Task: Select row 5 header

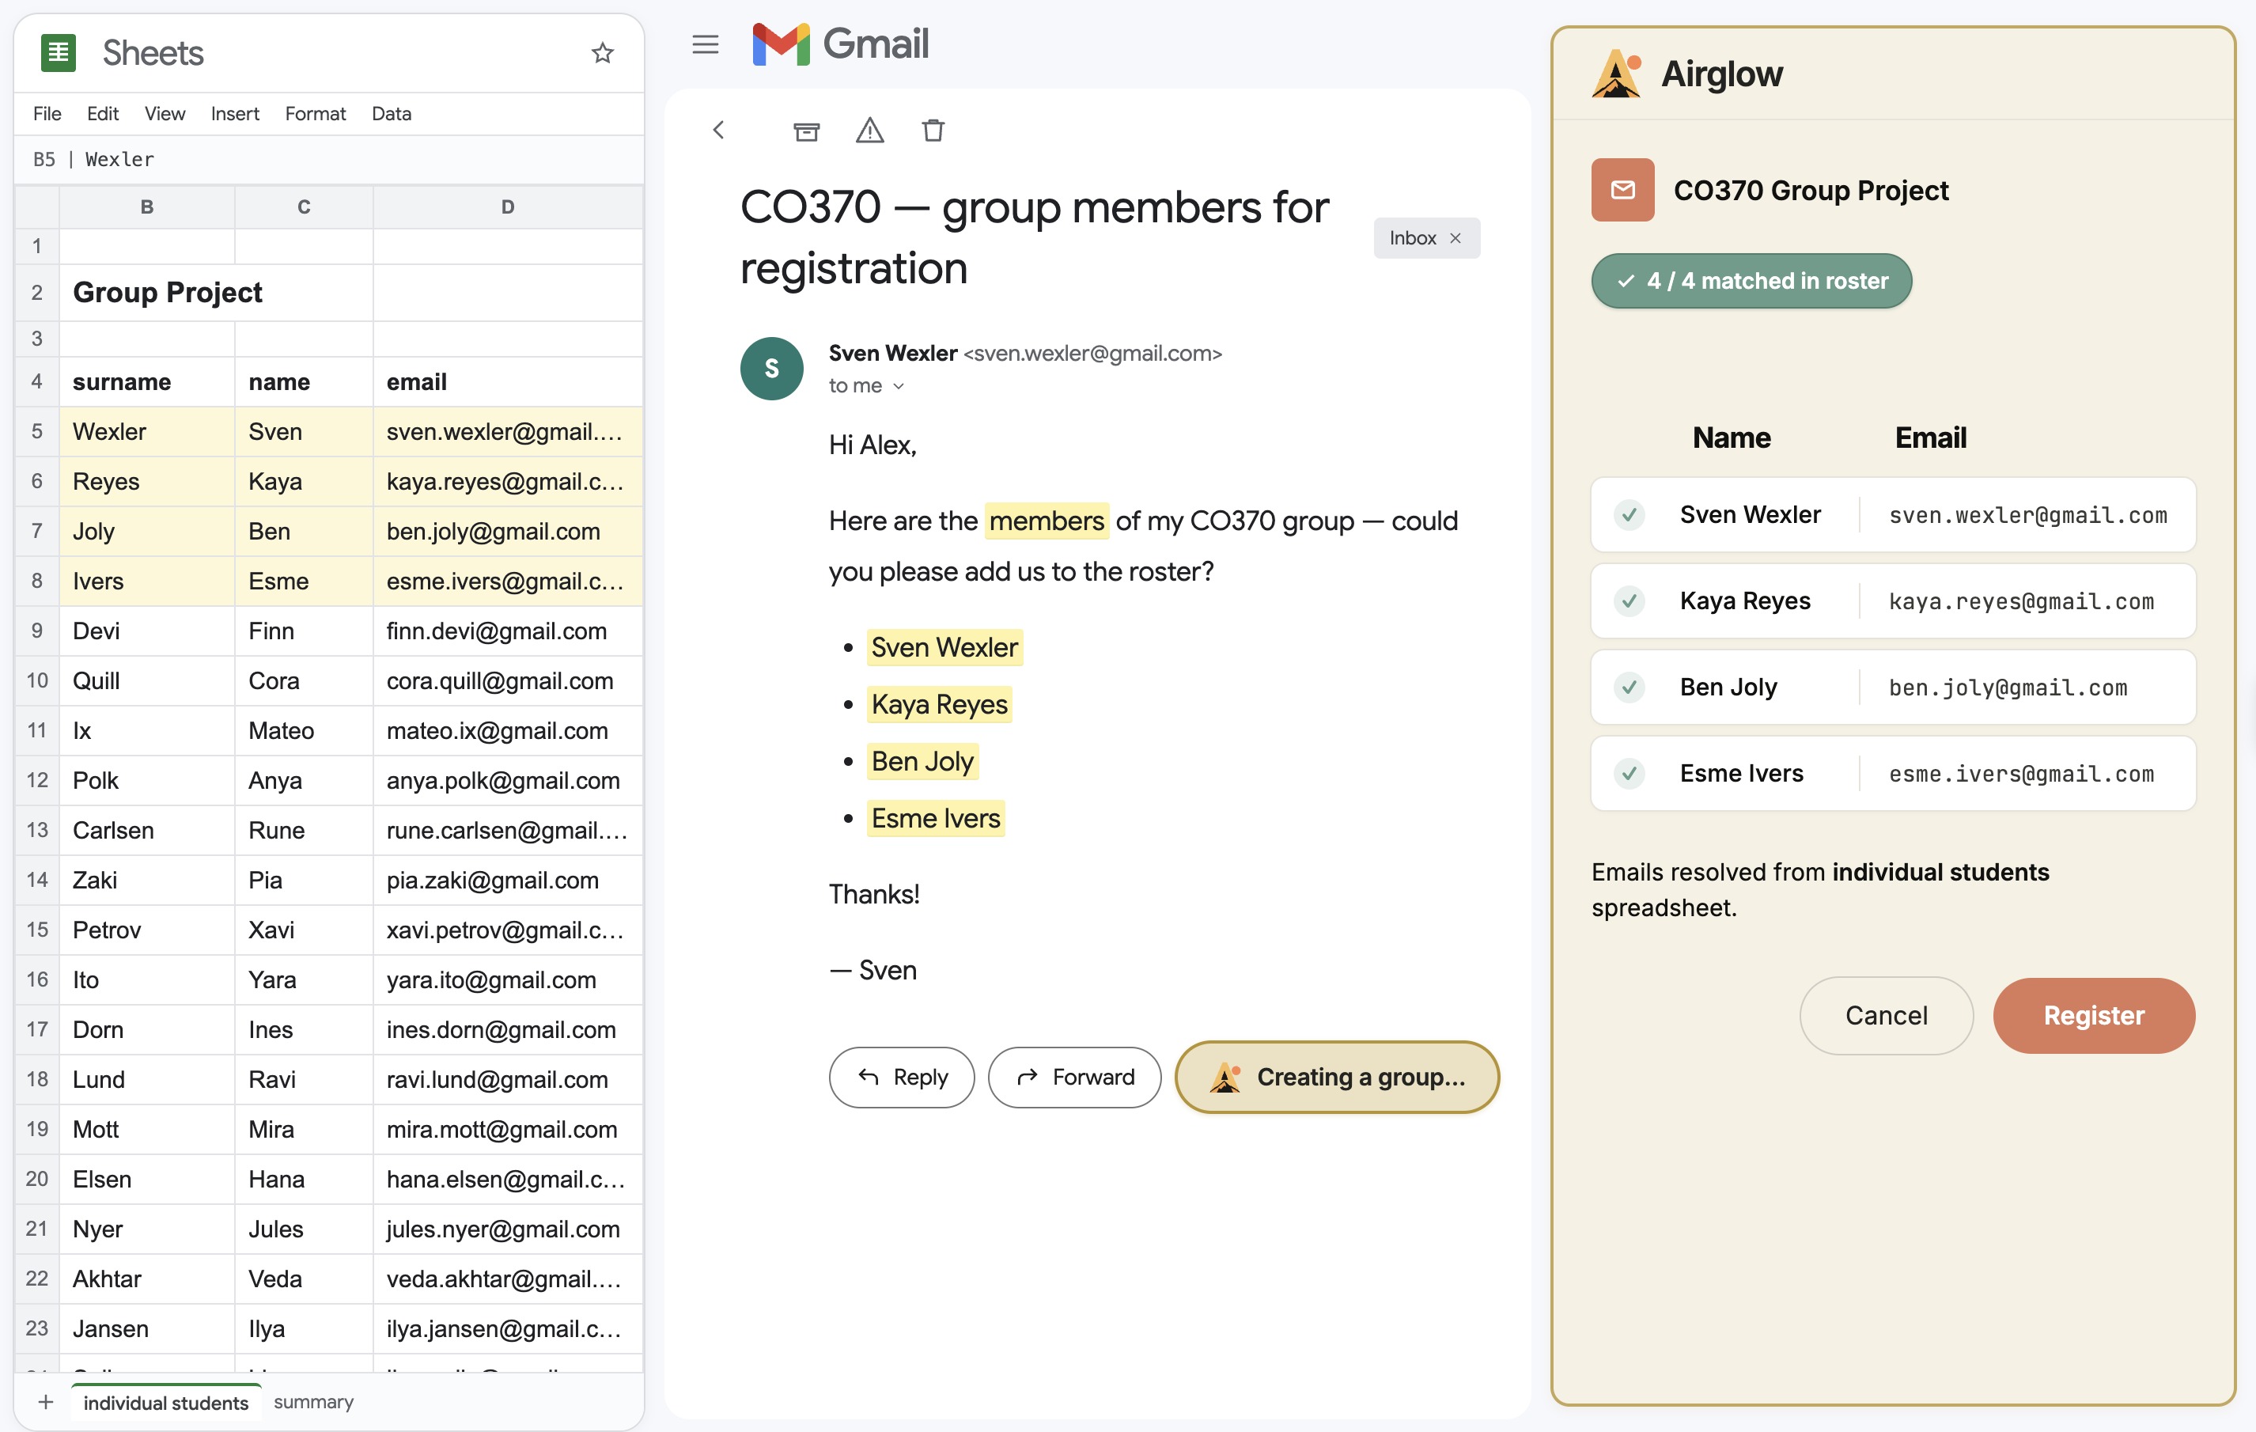Action: [36, 431]
